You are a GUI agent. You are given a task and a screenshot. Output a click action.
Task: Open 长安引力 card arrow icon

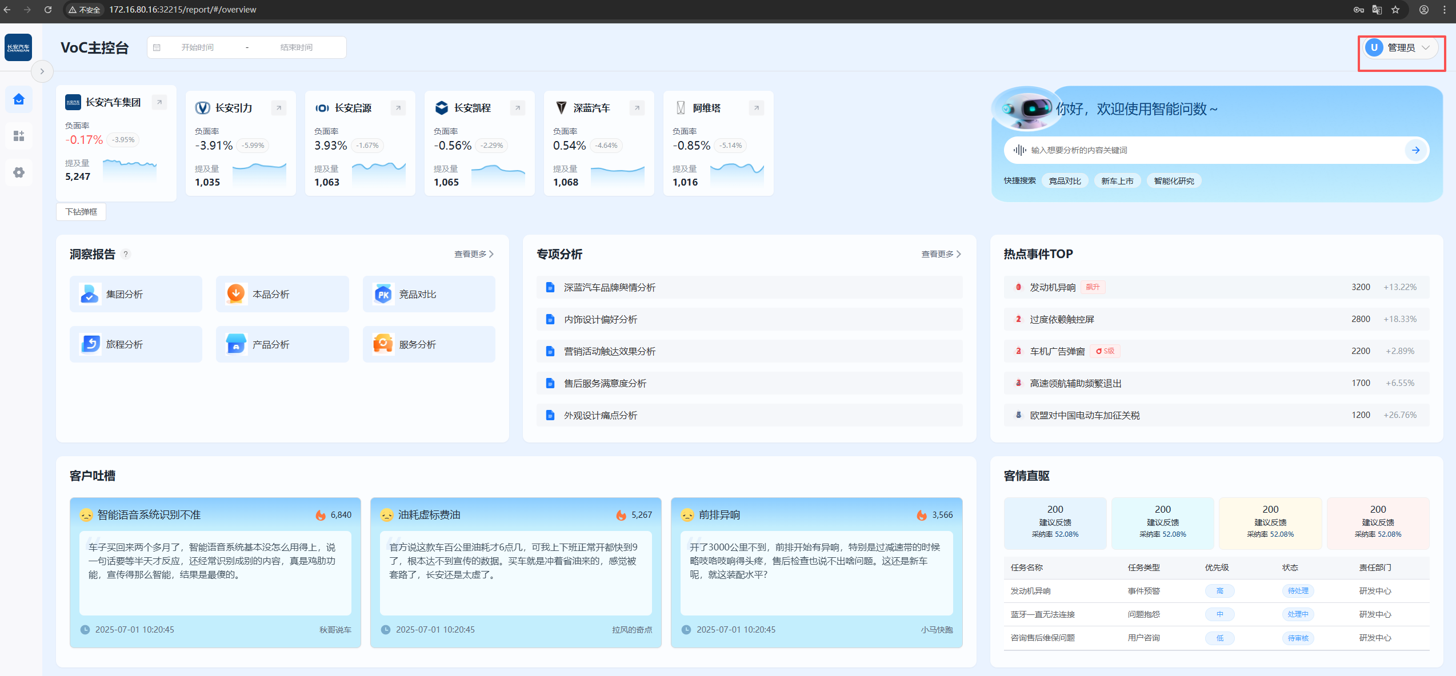[279, 108]
